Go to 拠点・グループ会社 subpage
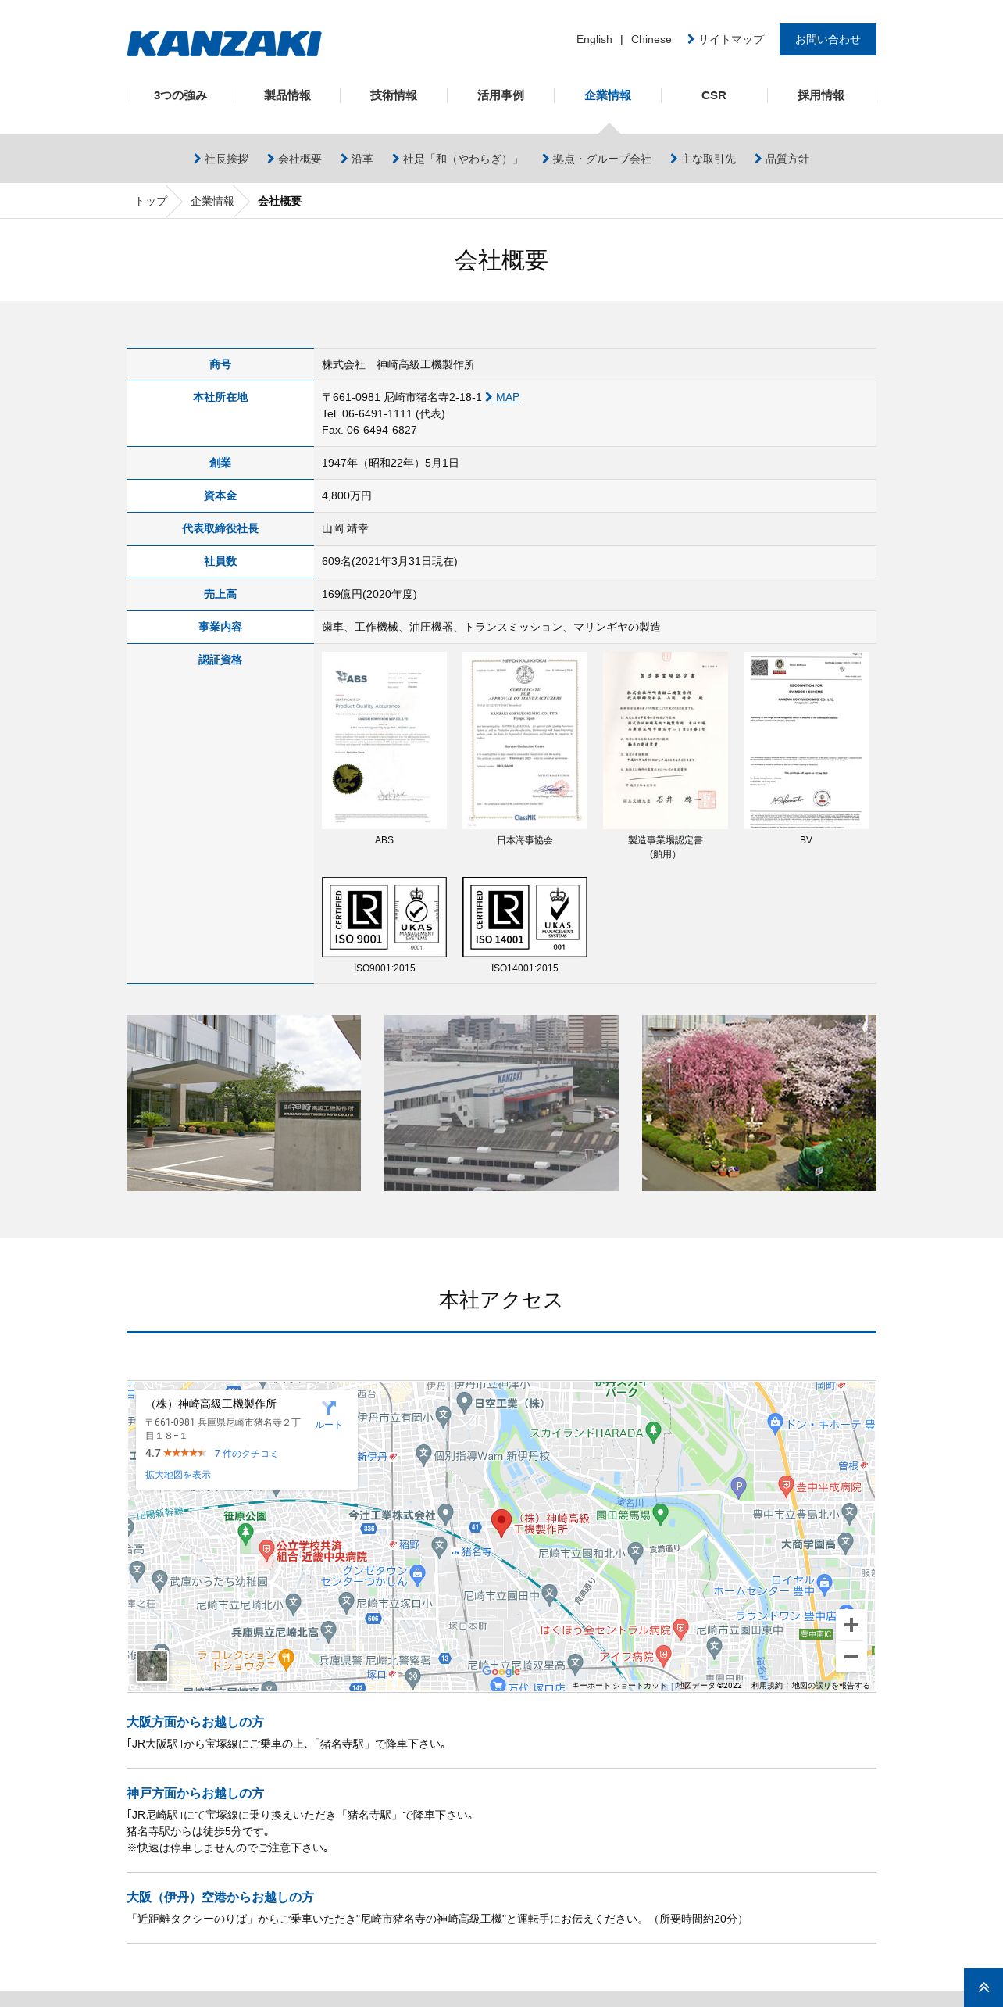Viewport: 1003px width, 2007px height. point(597,159)
